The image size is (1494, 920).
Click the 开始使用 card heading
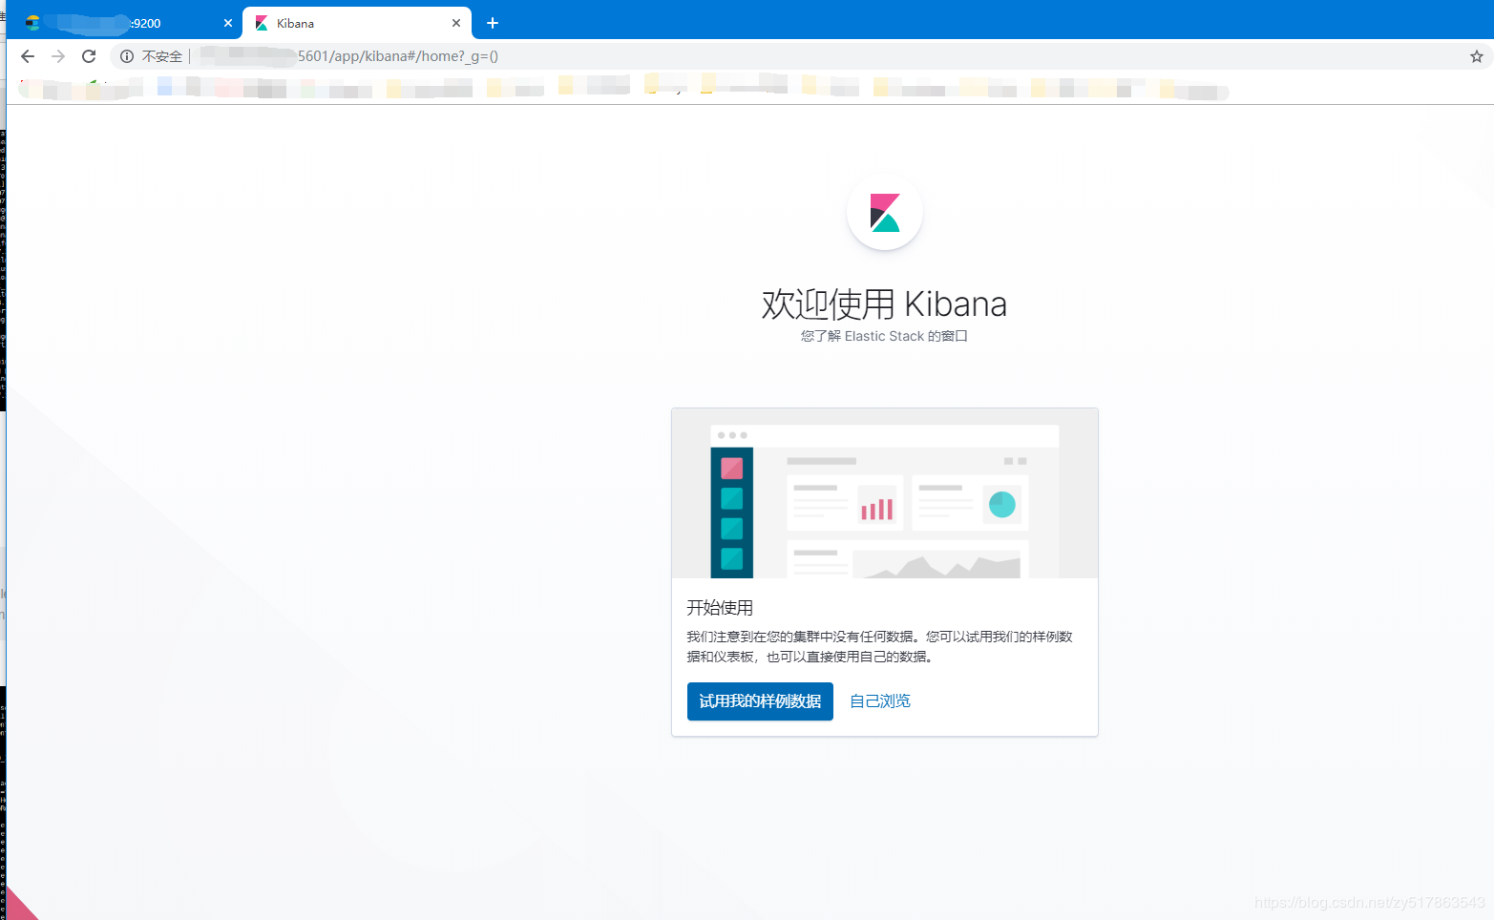click(719, 607)
